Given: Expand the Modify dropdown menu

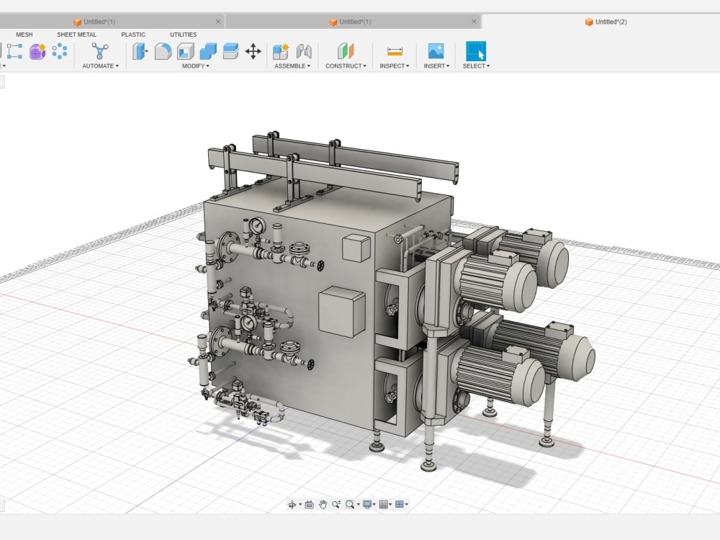Looking at the screenshot, I should (194, 66).
